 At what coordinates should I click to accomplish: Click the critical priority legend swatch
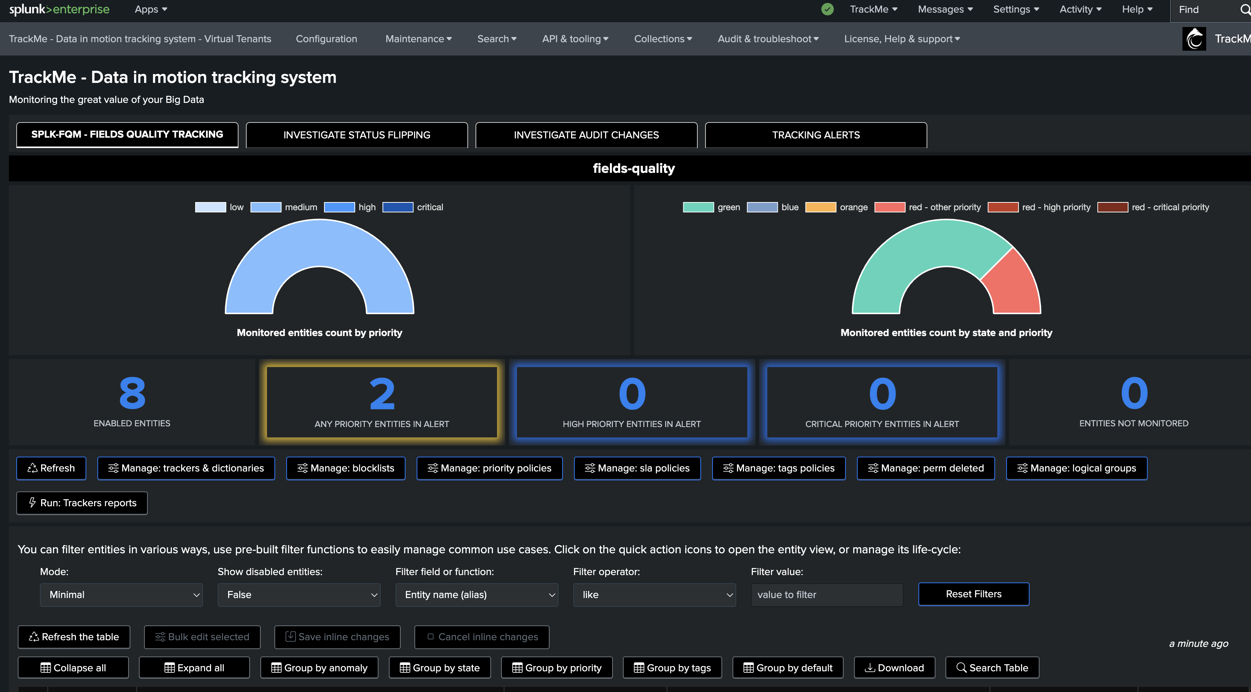coord(398,207)
